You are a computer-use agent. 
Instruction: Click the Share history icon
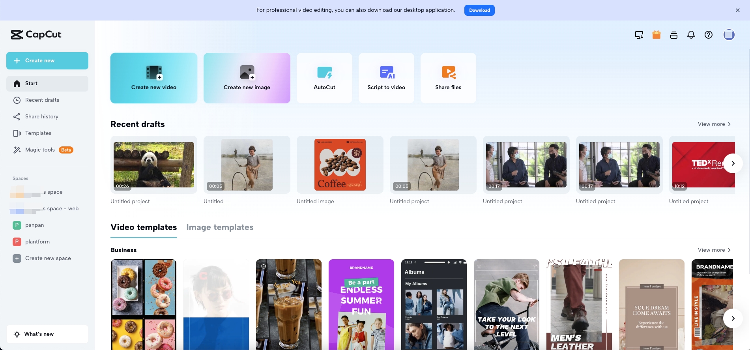click(17, 117)
